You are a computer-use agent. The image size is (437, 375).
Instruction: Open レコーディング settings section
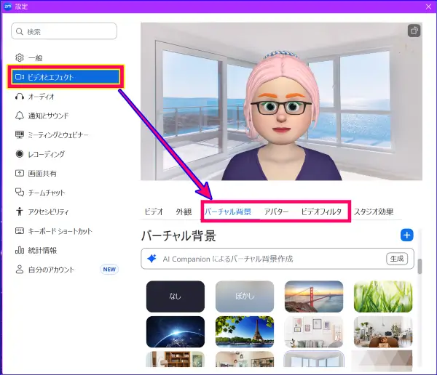click(x=47, y=154)
